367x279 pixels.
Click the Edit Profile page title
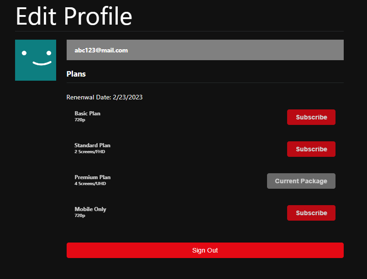coord(74,16)
